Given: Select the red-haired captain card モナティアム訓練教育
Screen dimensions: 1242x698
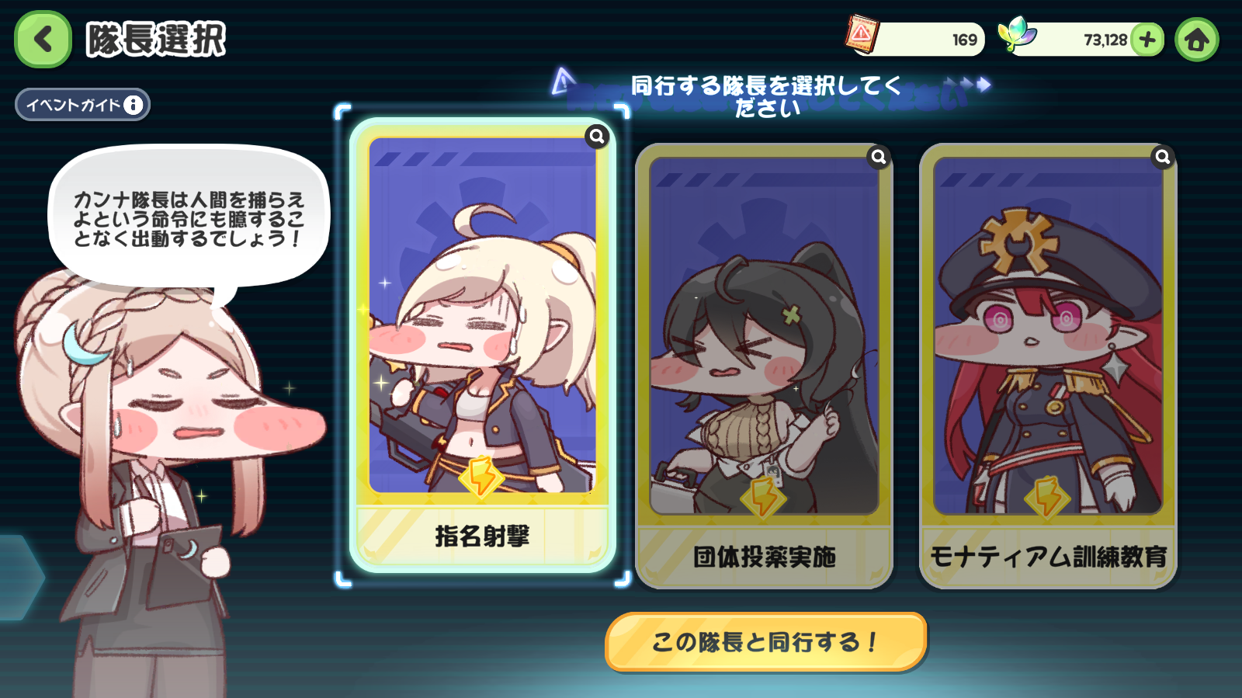Looking at the screenshot, I should pyautogui.click(x=1048, y=366).
